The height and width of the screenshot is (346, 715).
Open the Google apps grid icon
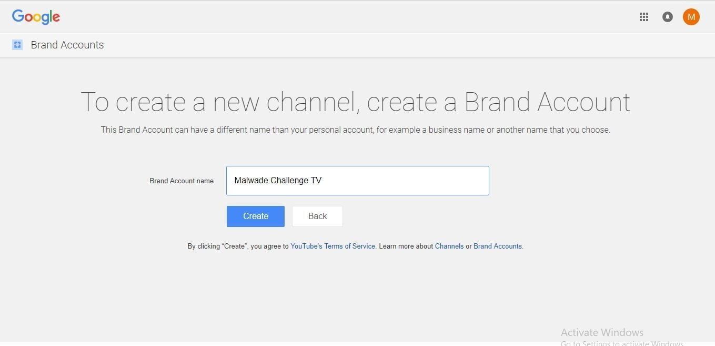coord(643,17)
